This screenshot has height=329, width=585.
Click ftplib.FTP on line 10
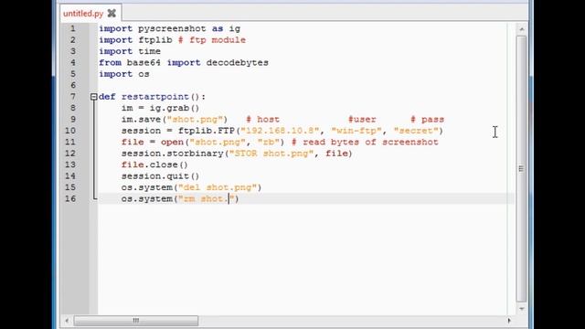coord(207,131)
